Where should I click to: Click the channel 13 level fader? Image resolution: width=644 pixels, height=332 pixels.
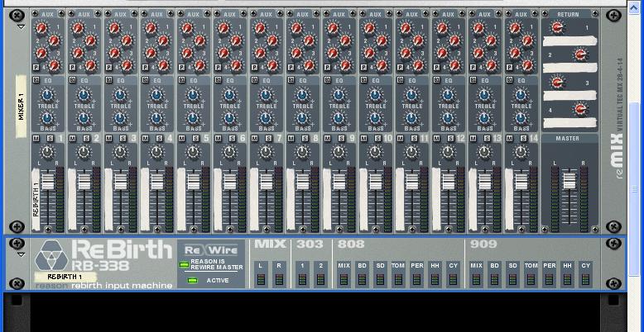pos(484,182)
